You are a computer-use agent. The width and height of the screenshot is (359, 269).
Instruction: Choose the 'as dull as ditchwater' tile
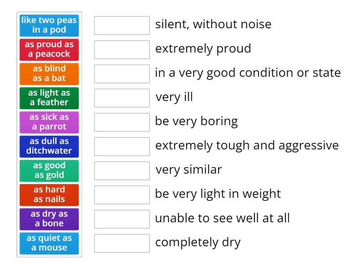pos(49,147)
